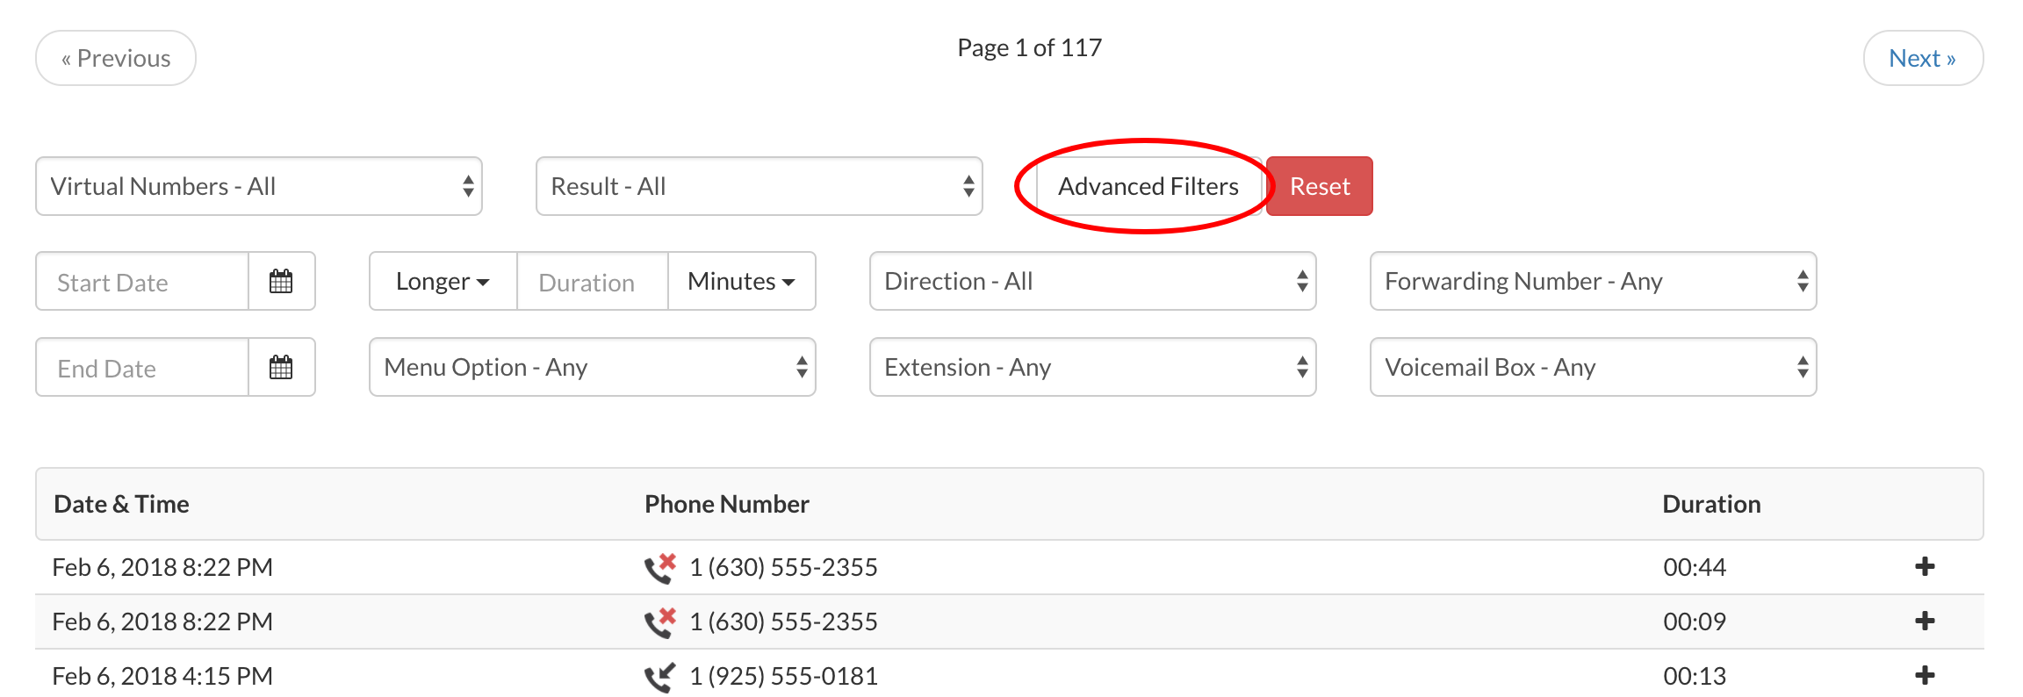Click missed call icon beside 00:09 call
This screenshot has width=2023, height=697.
660,622
